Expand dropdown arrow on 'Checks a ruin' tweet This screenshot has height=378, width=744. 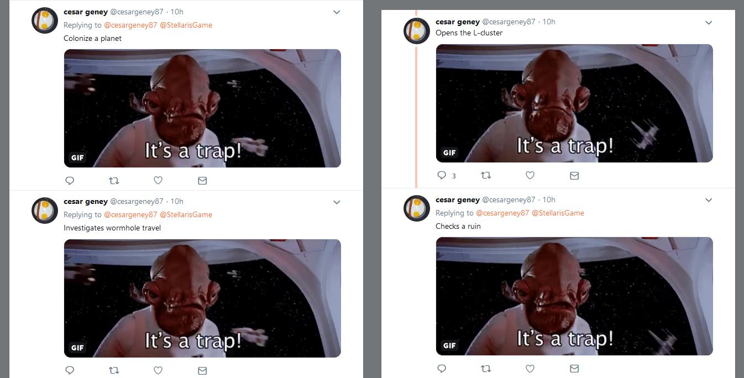709,200
